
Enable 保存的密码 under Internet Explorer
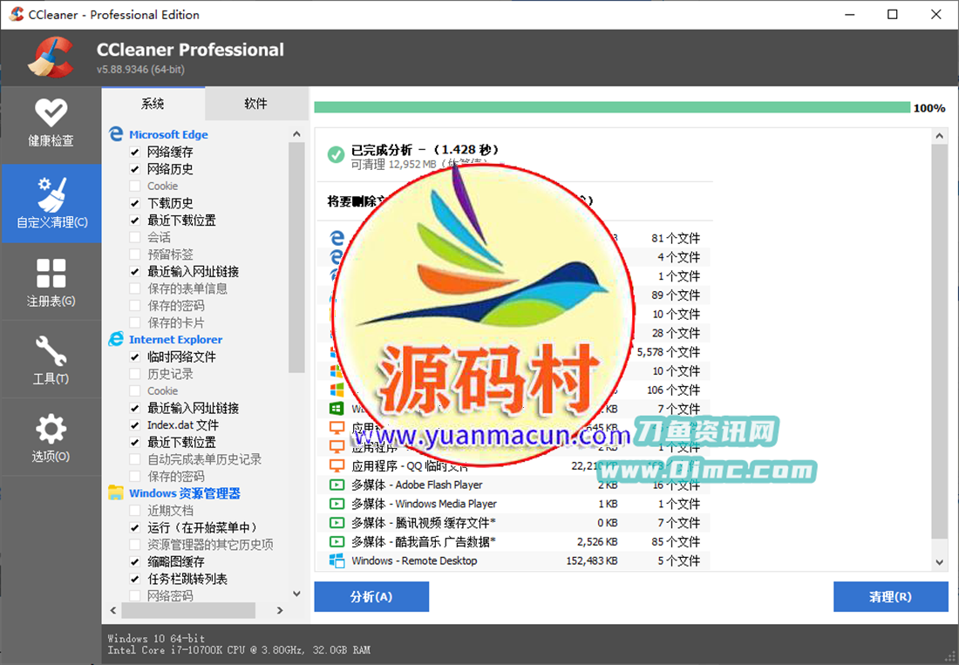(x=134, y=476)
